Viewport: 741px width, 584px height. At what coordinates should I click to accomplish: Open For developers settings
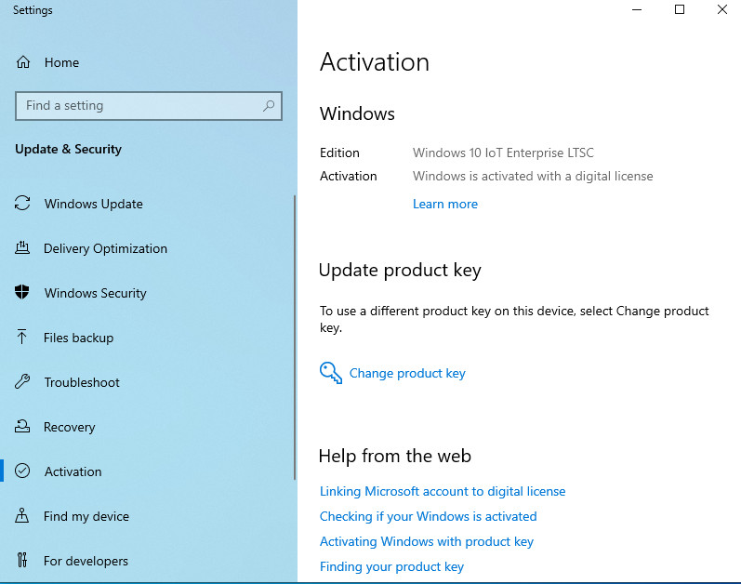click(x=86, y=561)
